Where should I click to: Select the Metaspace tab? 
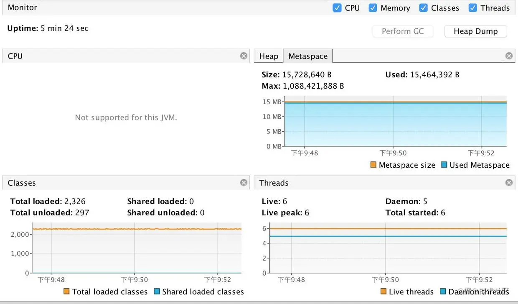point(308,56)
